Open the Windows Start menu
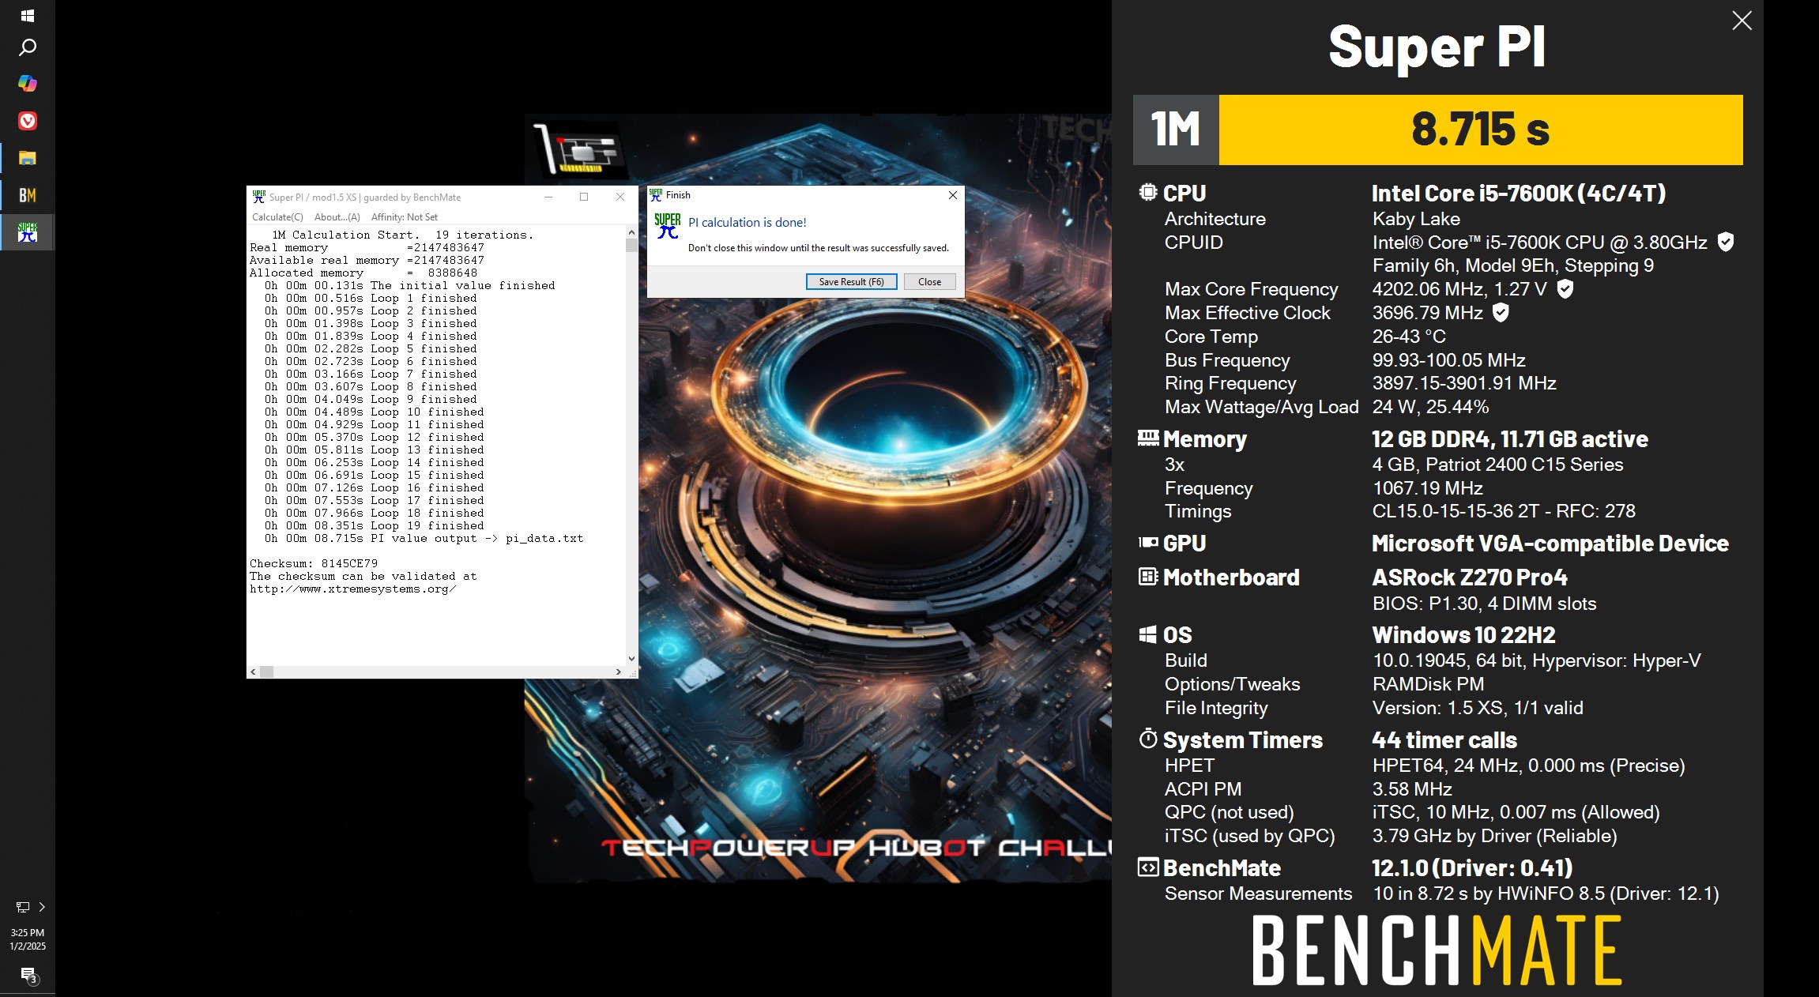Image resolution: width=1819 pixels, height=997 pixels. point(27,15)
